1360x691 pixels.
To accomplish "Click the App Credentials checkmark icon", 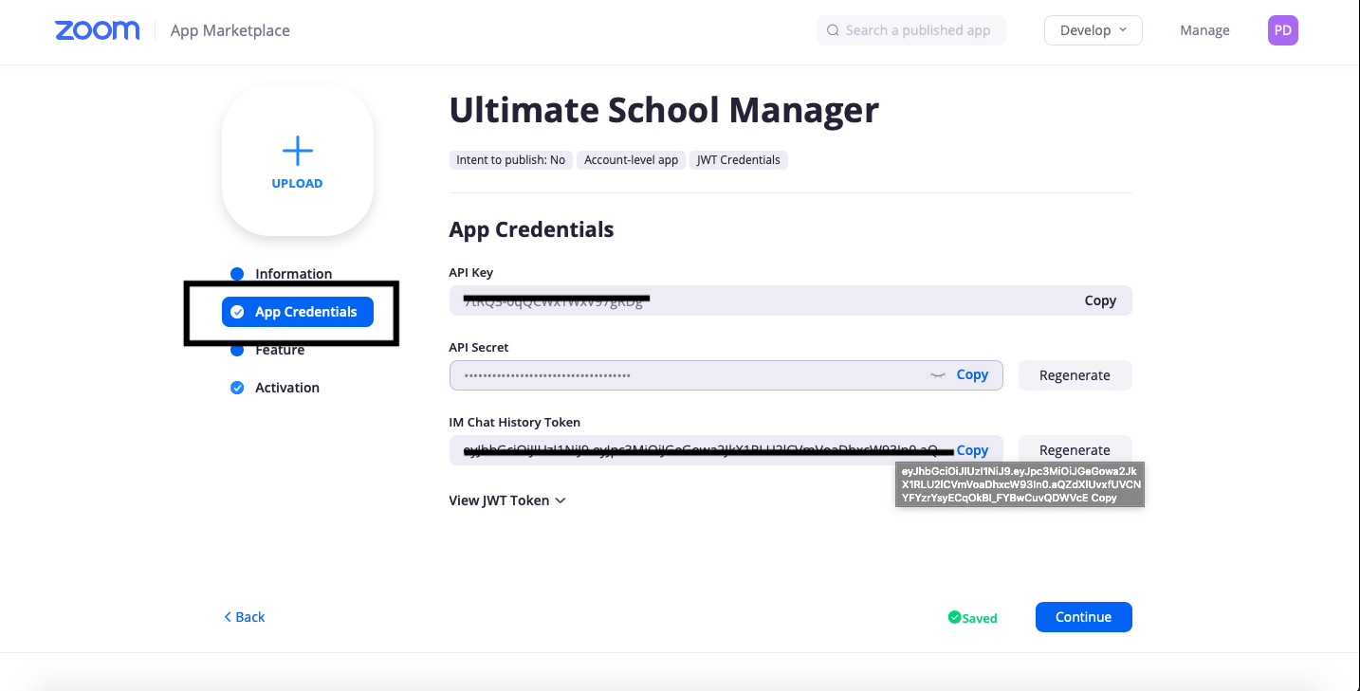I will point(238,312).
